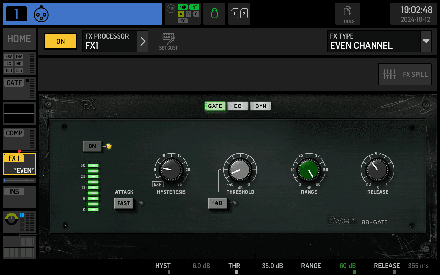This screenshot has height=275, width=440.
Task: Open the pan and fader block
Action: pyautogui.click(x=19, y=222)
